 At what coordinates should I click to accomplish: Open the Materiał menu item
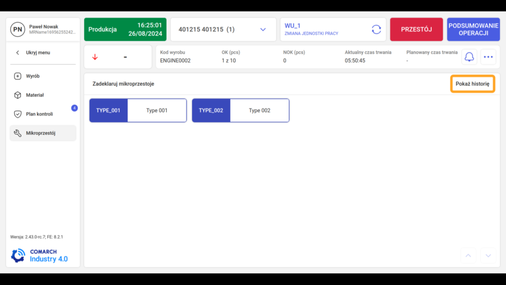pyautogui.click(x=43, y=95)
